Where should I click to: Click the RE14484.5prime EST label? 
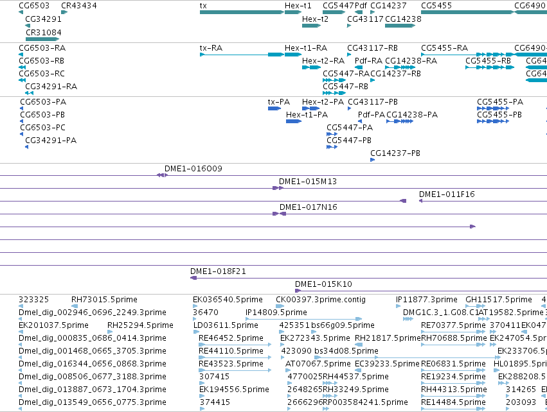tap(454, 402)
